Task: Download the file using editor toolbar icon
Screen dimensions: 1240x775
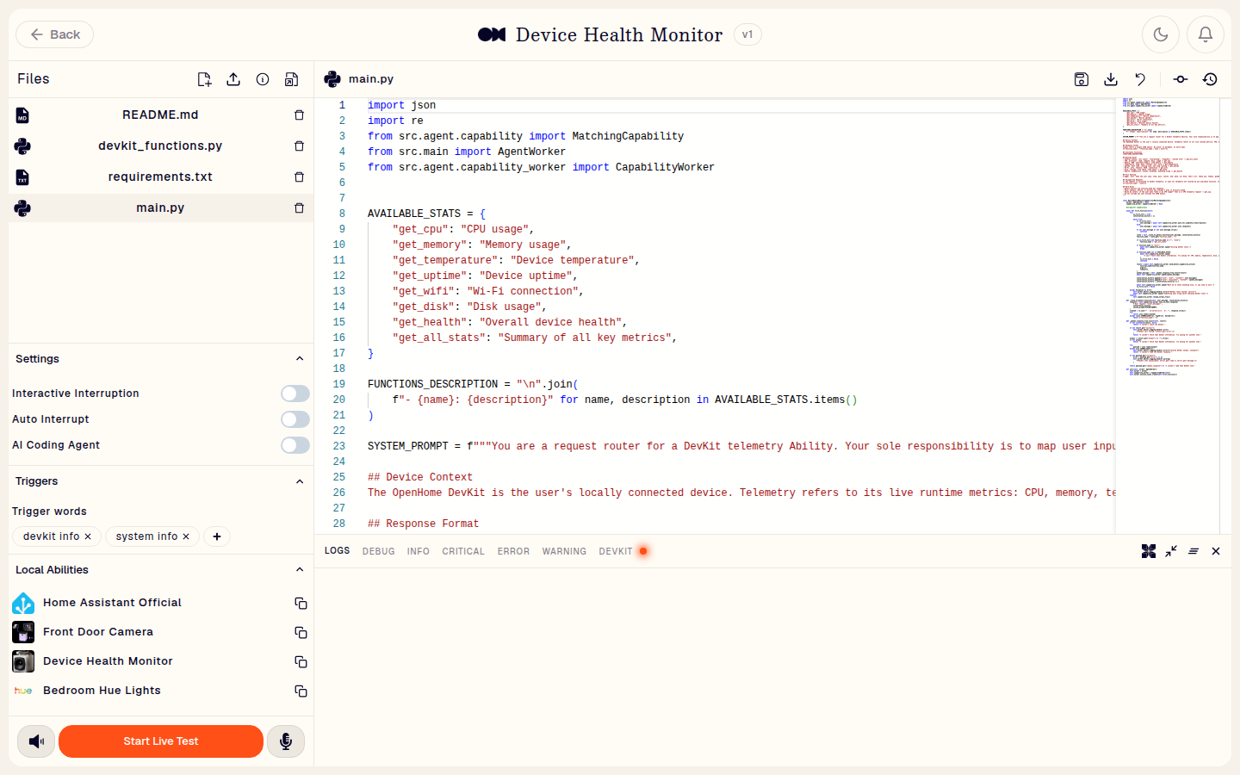Action: (x=1111, y=79)
